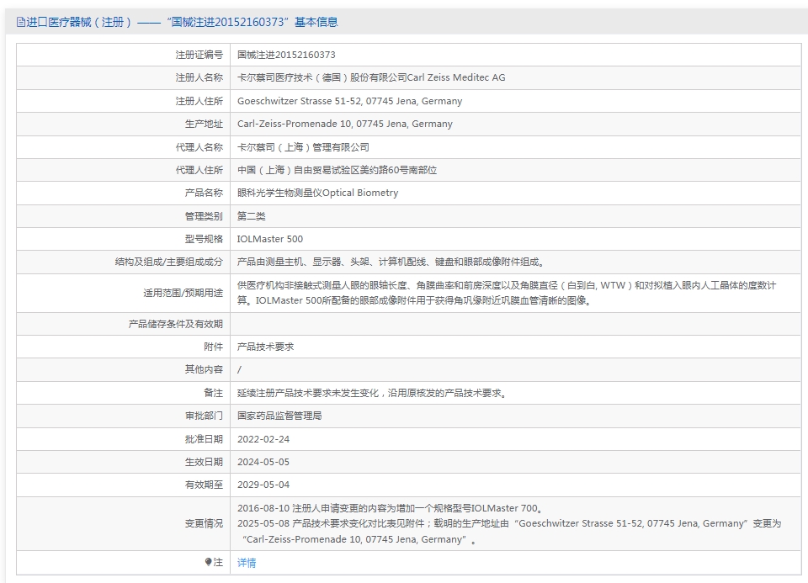Select attachment value 产品技术要求
This screenshot has width=808, height=583.
click(x=265, y=347)
